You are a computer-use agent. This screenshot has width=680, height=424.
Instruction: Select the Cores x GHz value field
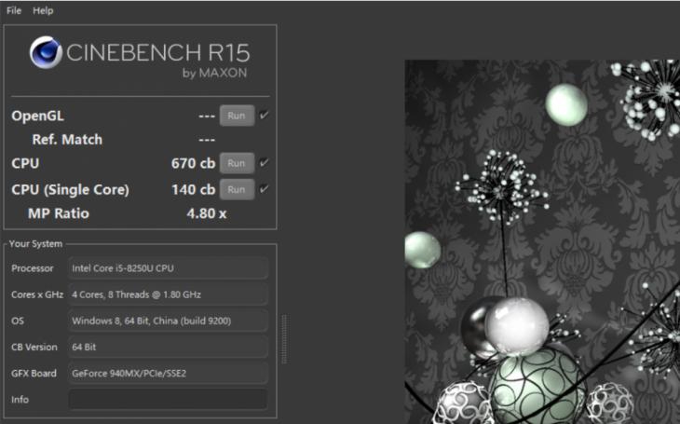click(x=168, y=294)
